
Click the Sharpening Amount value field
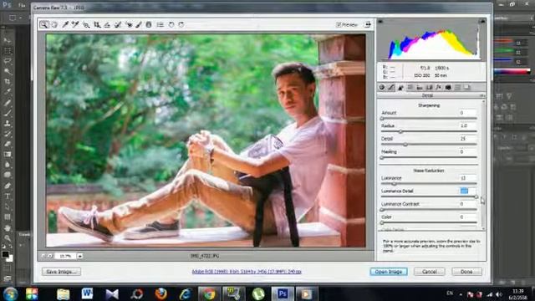467,113
